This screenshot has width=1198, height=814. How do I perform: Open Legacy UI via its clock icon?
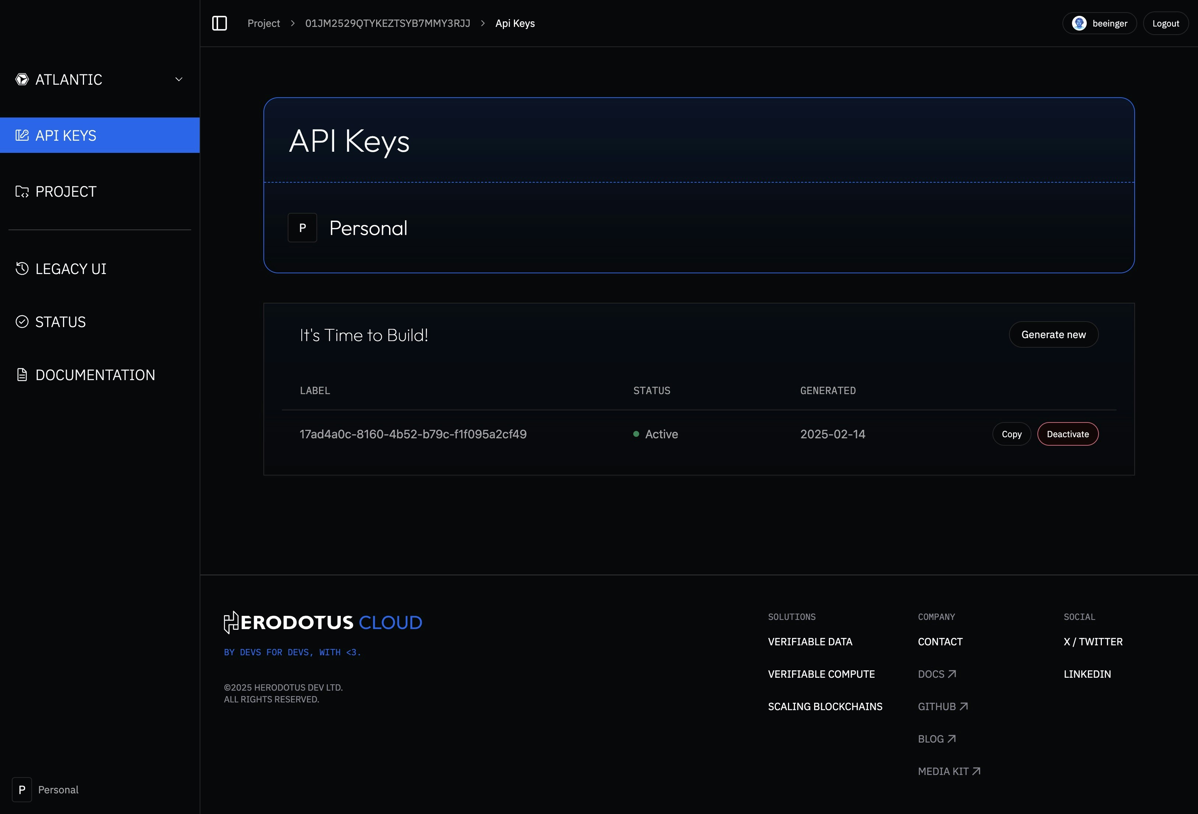point(22,269)
